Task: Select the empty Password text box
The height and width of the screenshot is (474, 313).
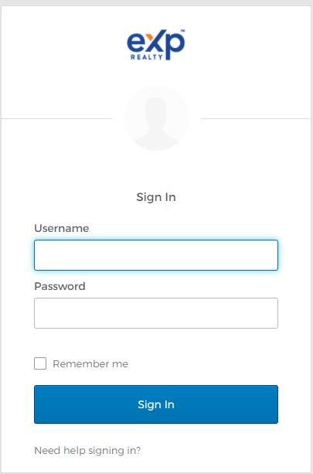Action: (x=156, y=313)
